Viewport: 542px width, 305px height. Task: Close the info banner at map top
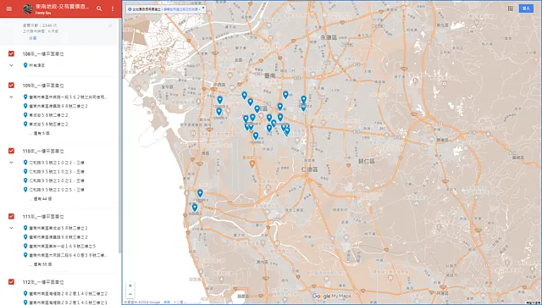click(203, 8)
